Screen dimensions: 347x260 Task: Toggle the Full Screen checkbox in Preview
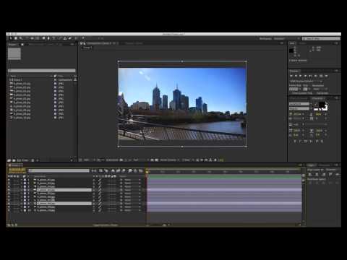(316, 93)
